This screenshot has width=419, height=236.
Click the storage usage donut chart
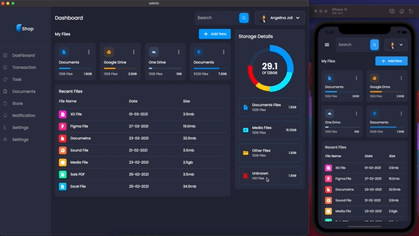tap(270, 68)
